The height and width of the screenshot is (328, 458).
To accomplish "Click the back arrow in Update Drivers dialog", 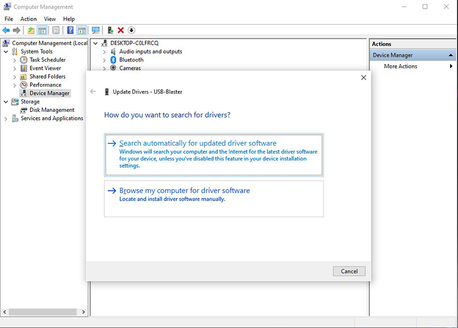I will (93, 91).
